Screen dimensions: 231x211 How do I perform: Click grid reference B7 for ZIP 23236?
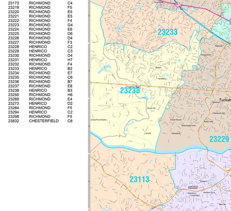[x=70, y=82]
